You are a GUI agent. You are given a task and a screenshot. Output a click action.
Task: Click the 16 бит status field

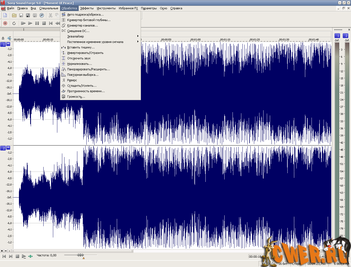point(283,264)
